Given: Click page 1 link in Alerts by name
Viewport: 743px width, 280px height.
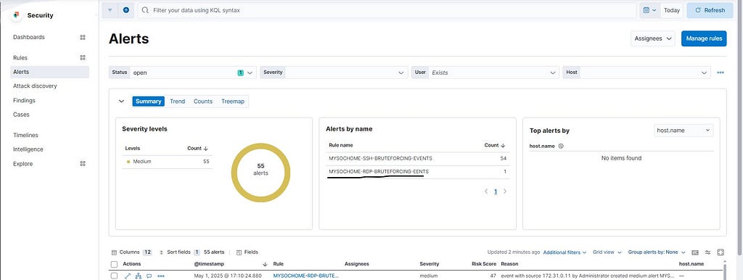Looking at the screenshot, I should click(x=496, y=192).
